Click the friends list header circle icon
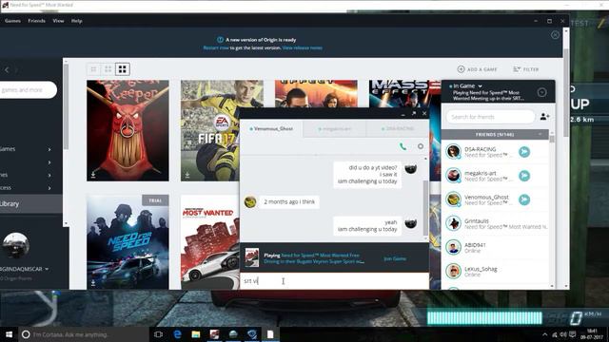This screenshot has width=609, height=342. click(541, 92)
